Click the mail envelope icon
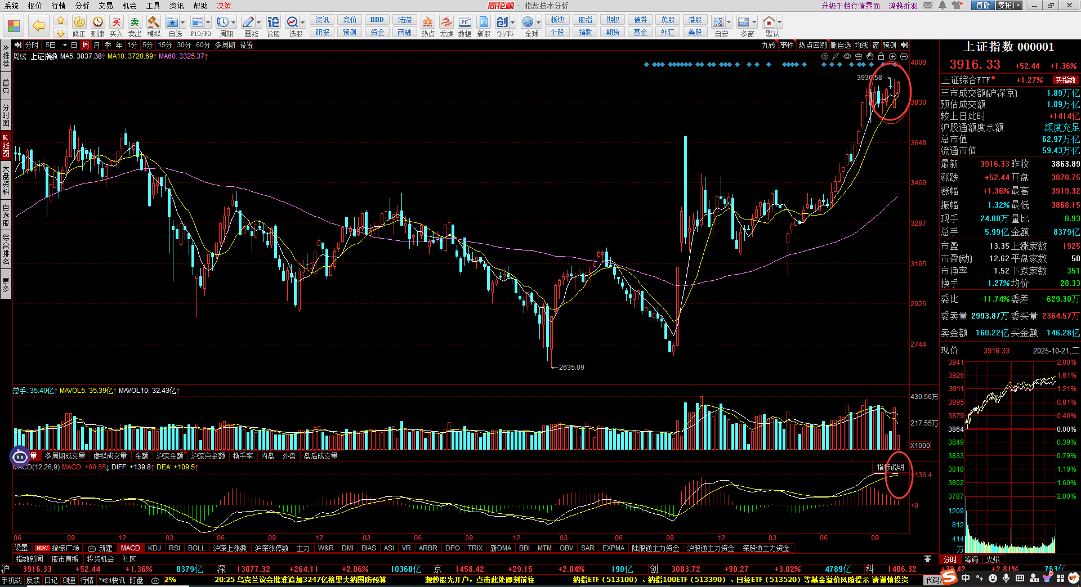 928,6
